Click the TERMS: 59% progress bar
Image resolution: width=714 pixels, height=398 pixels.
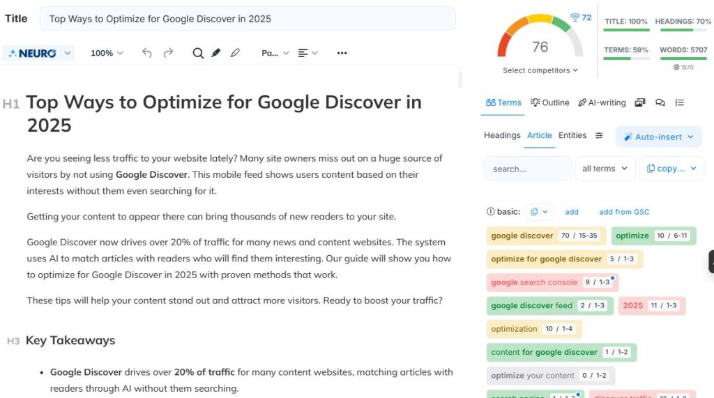pyautogui.click(x=626, y=59)
